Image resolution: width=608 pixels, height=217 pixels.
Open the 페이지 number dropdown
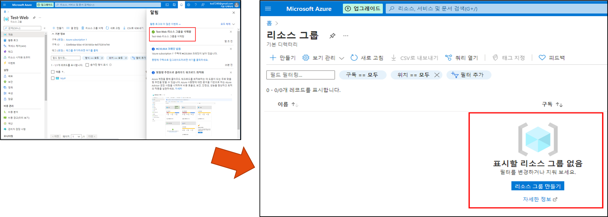pyautogui.click(x=76, y=136)
